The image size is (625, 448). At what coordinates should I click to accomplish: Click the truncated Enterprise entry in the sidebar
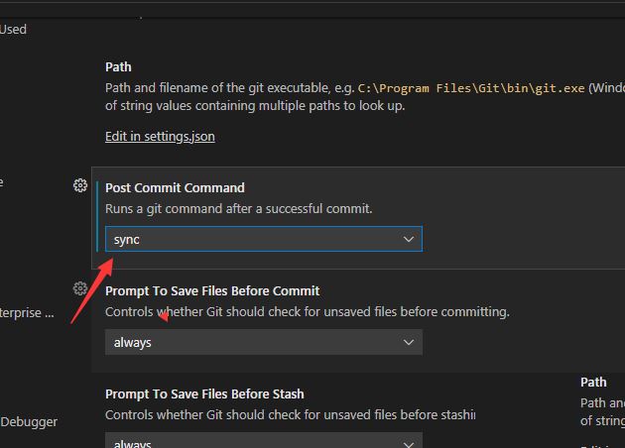point(28,312)
